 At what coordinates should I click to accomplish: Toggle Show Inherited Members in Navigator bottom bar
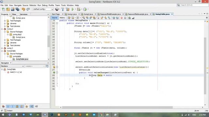point(4,106)
